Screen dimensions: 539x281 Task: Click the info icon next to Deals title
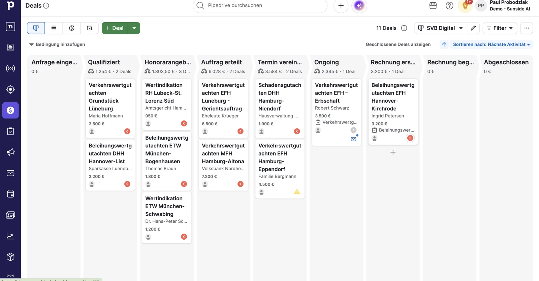click(x=46, y=6)
